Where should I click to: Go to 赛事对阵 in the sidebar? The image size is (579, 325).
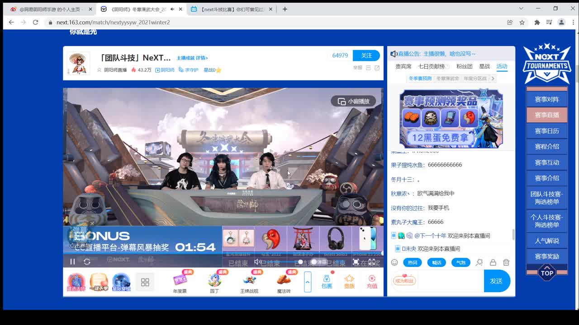click(547, 99)
